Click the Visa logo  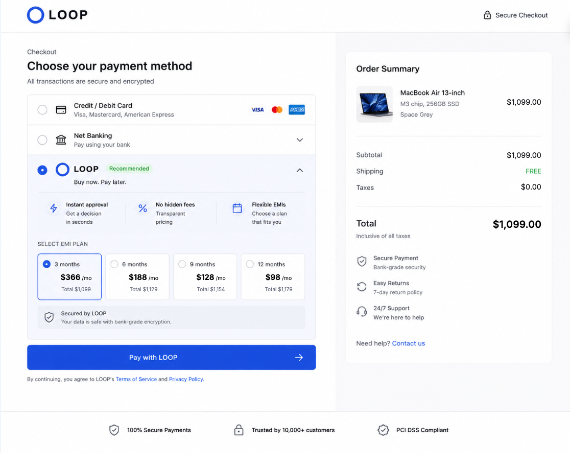coord(257,109)
